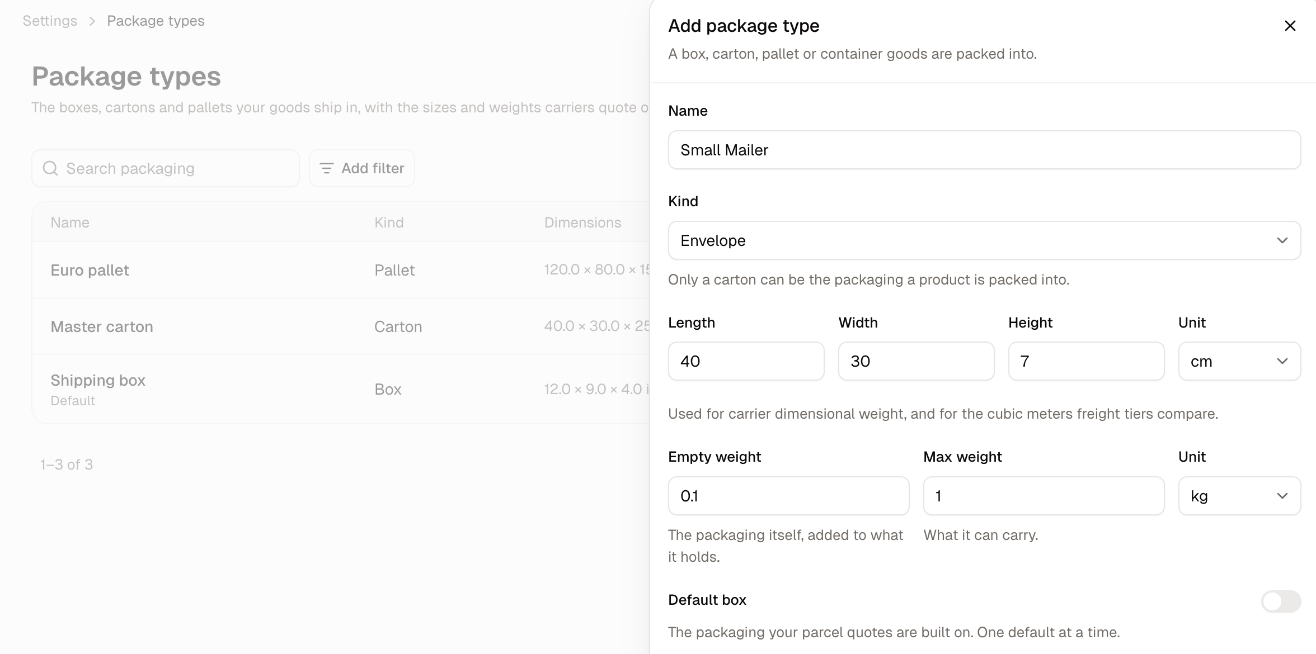Image resolution: width=1316 pixels, height=654 pixels.
Task: Click the Length input field
Action: [746, 361]
